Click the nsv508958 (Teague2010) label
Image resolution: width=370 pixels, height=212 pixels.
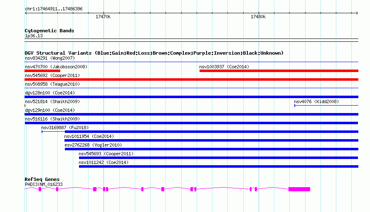click(52, 84)
